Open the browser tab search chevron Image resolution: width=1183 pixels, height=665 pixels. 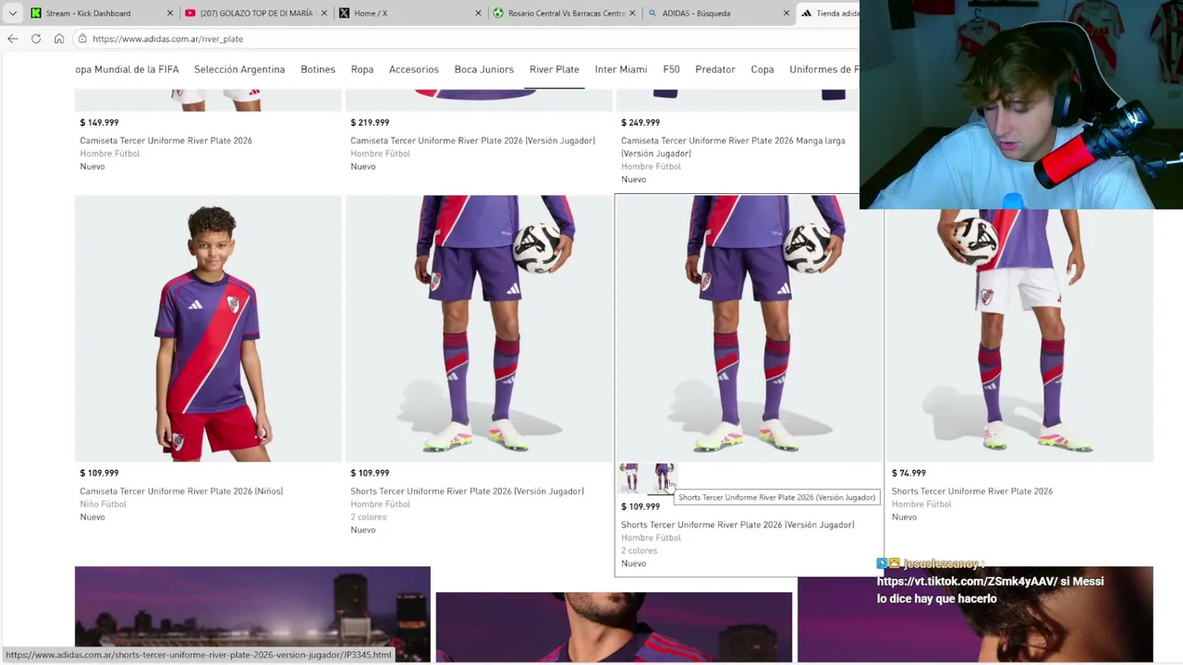tap(13, 13)
